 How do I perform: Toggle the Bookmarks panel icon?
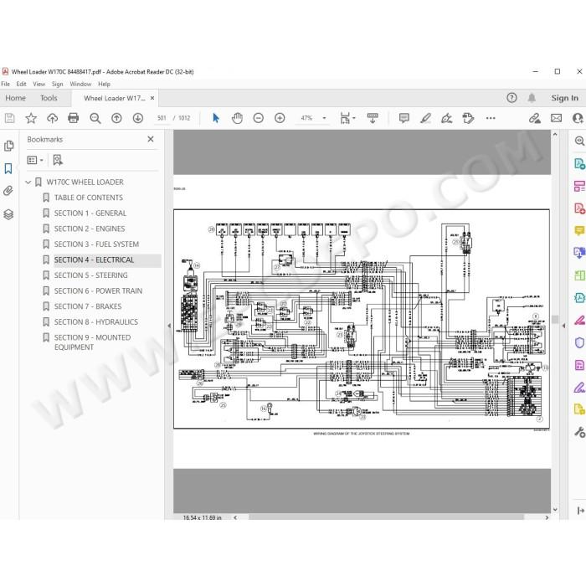tap(8, 168)
